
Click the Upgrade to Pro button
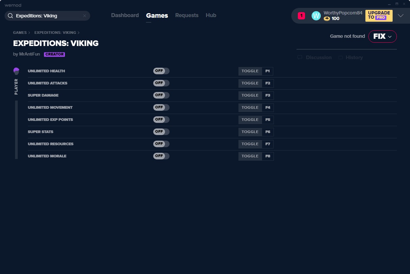(x=379, y=15)
